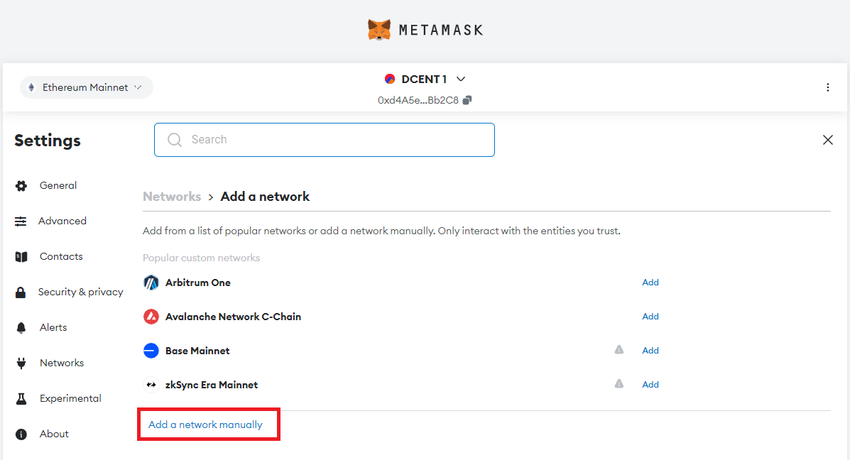Click the account address text 0xd4A5e...Bb2C8

[418, 100]
